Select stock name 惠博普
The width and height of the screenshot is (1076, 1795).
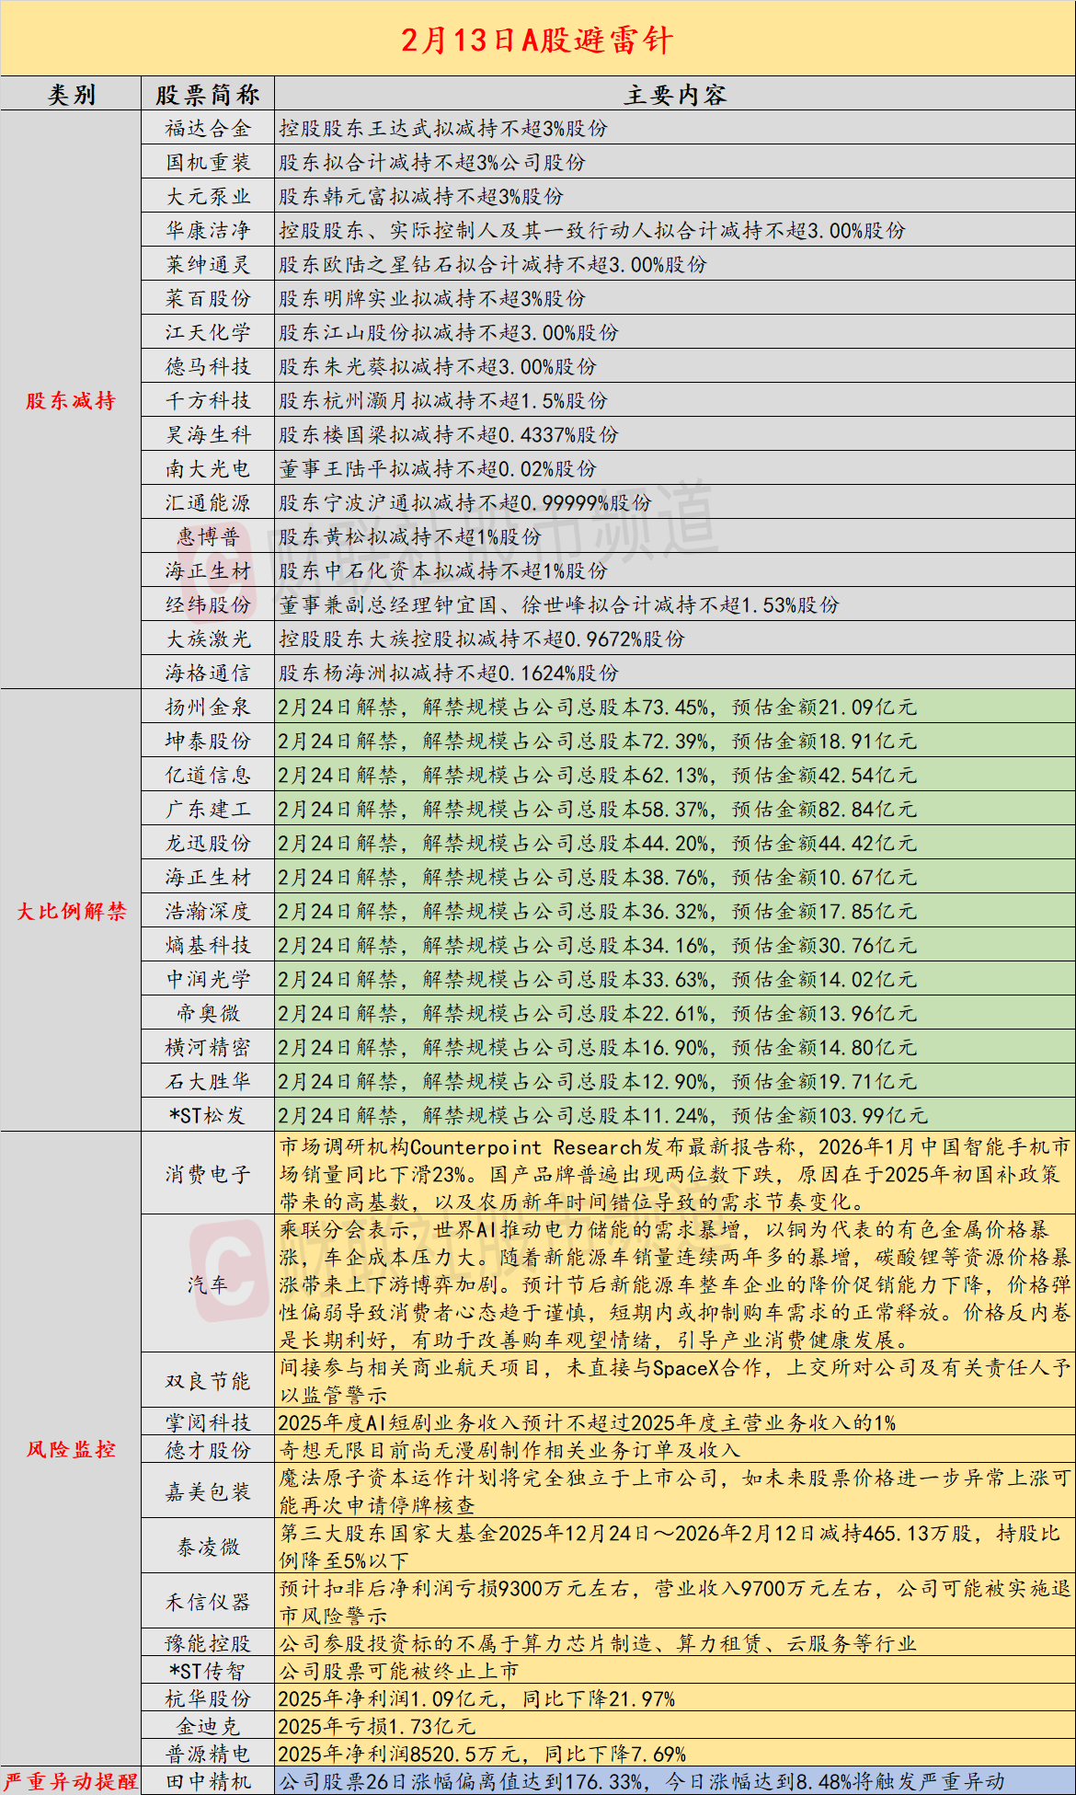[x=208, y=537]
